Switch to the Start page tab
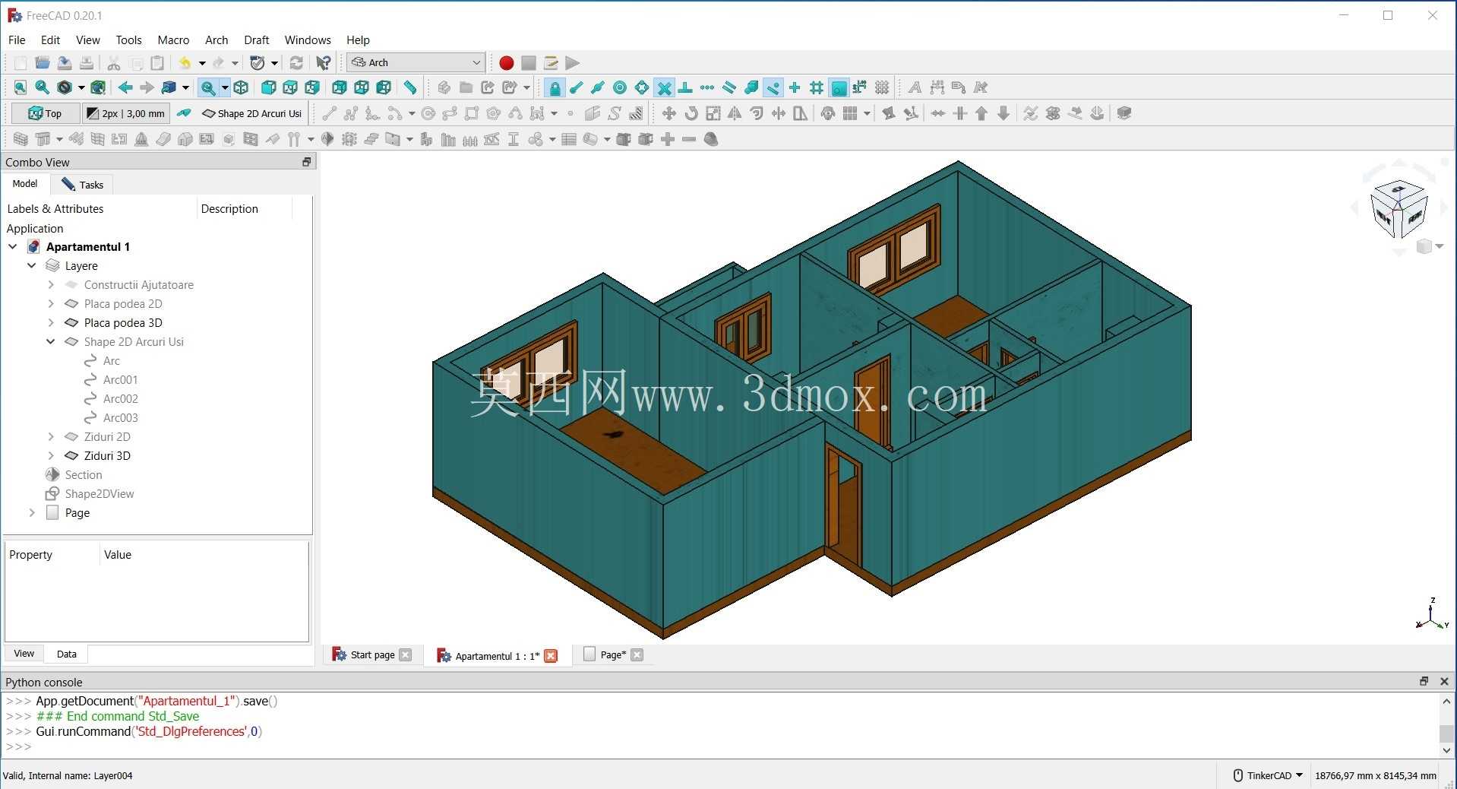The image size is (1457, 789). [x=372, y=654]
